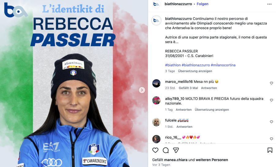Show translation of alby789_10's comment
This screenshot has width=276, height=167.
click(x=212, y=109)
